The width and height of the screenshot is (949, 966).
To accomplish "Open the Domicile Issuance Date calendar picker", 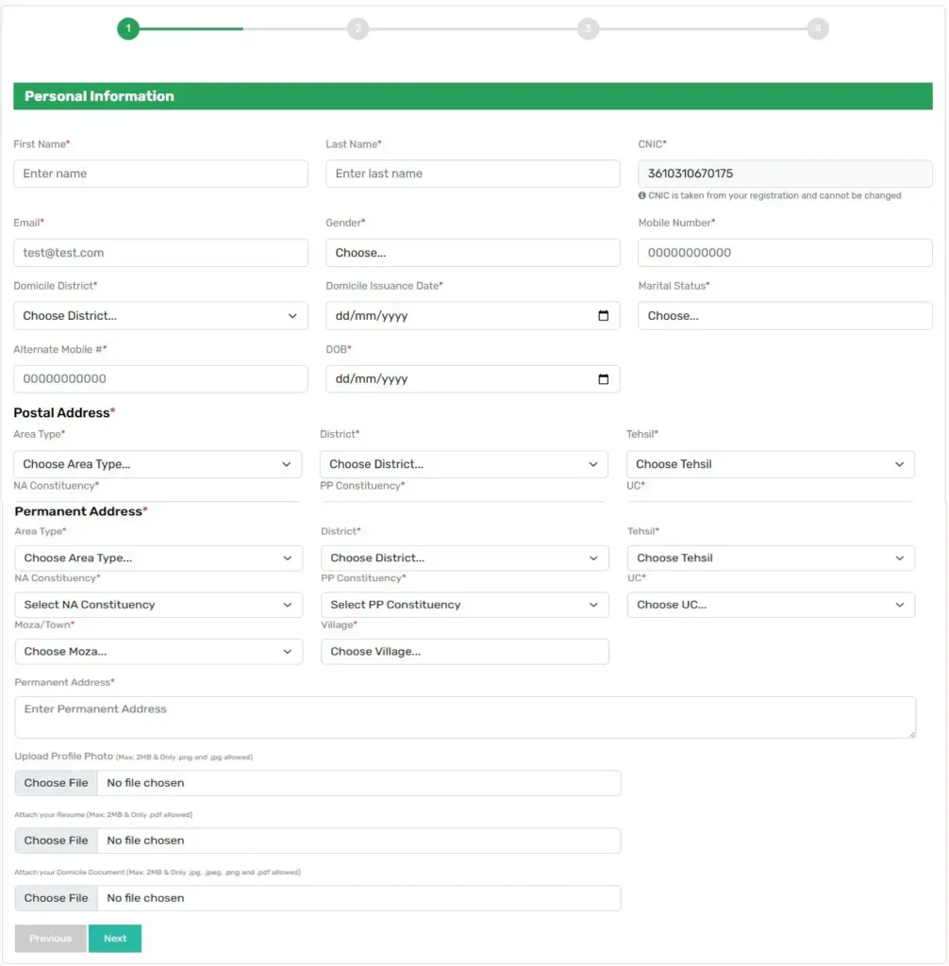I will pos(605,315).
